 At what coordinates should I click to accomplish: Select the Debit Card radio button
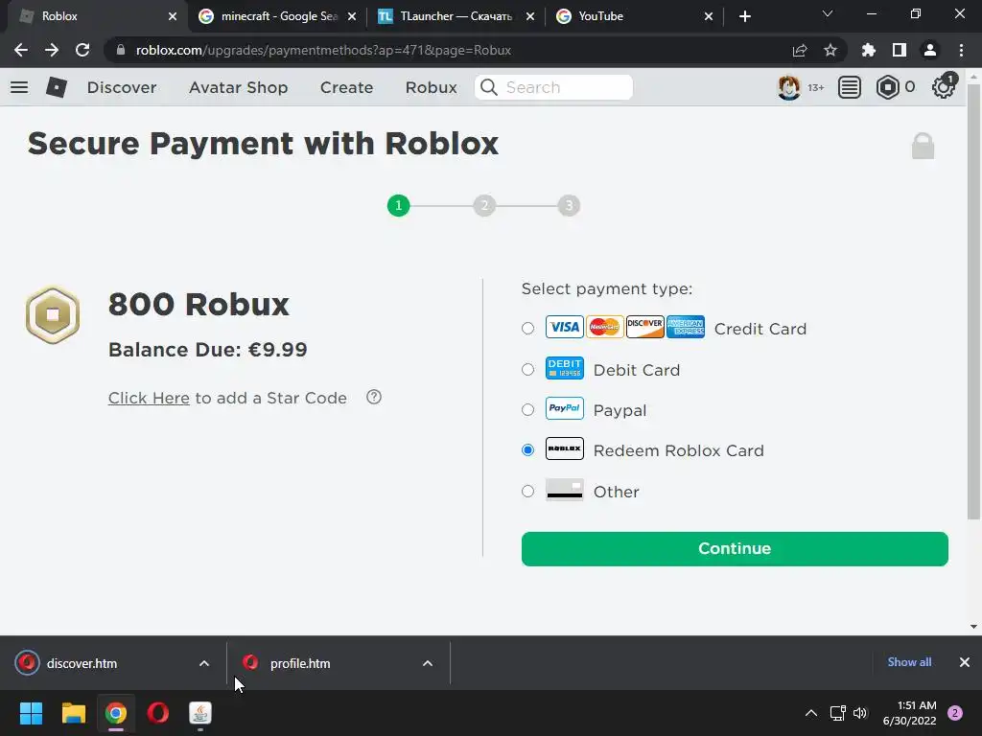[528, 369]
